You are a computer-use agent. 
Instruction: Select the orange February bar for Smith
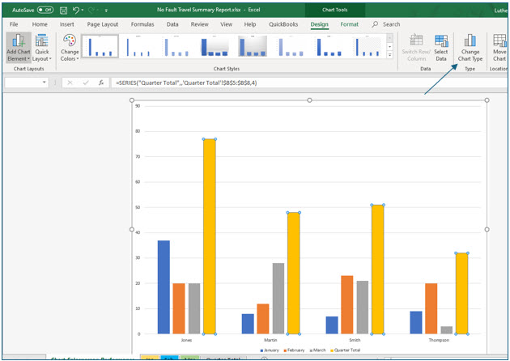(x=347, y=304)
